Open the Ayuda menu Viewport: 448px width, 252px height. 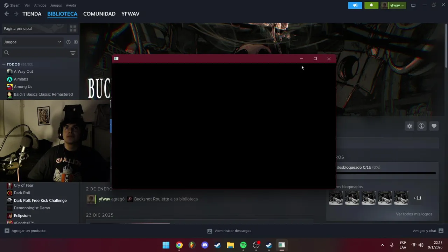pos(71,5)
